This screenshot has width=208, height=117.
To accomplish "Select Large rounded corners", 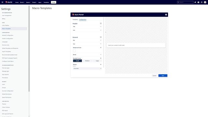I will click(x=97, y=61).
